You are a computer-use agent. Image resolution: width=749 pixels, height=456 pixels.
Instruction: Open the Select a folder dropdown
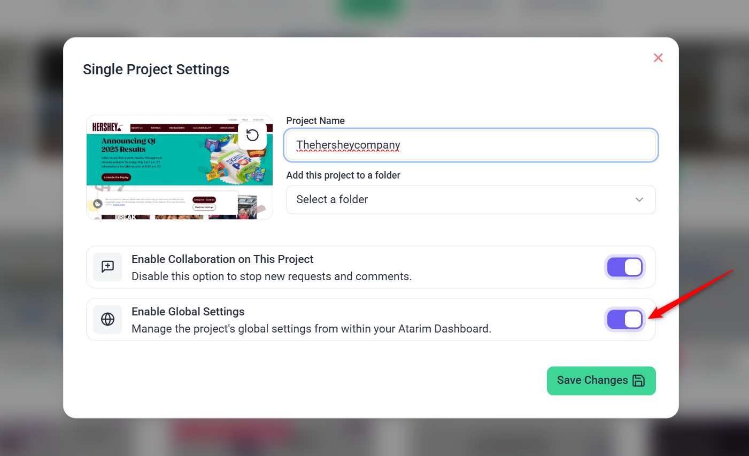470,199
